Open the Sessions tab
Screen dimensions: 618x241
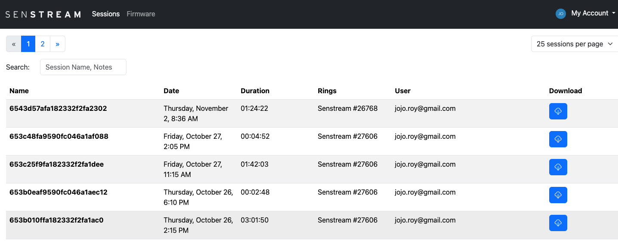[106, 14]
